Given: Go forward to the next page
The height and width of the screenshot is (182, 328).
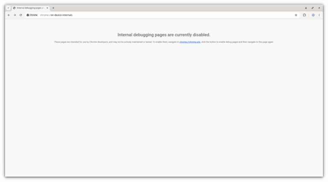Looking at the screenshot, I should pyautogui.click(x=15, y=15).
